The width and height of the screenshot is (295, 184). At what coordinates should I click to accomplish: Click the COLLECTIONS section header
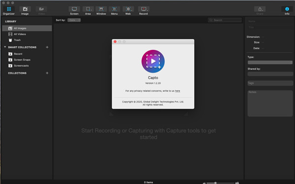point(17,73)
